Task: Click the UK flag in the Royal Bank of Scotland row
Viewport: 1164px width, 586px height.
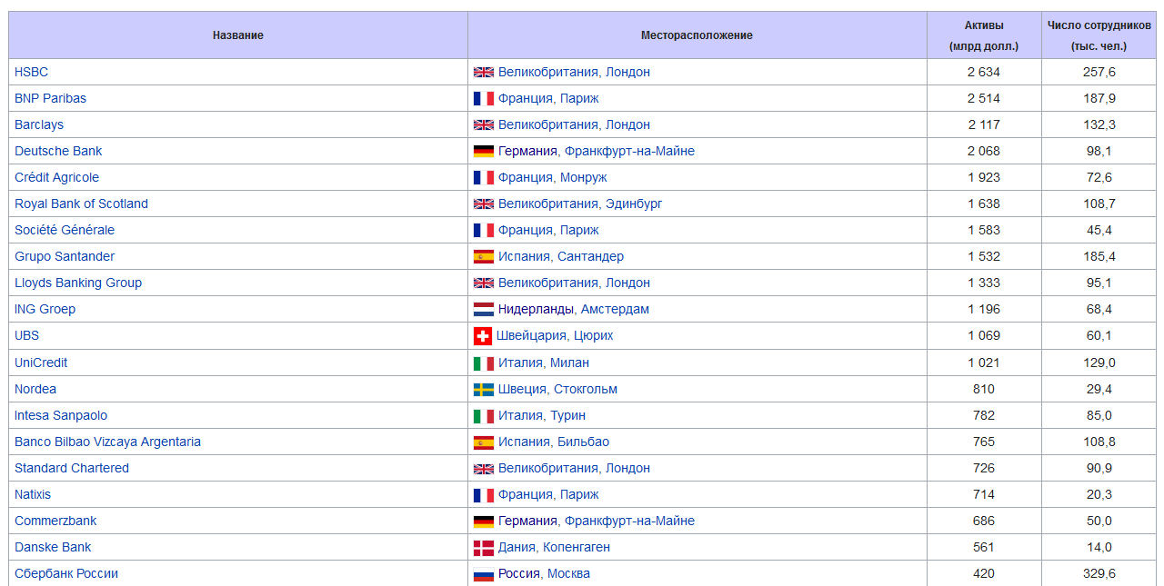Action: click(x=484, y=204)
